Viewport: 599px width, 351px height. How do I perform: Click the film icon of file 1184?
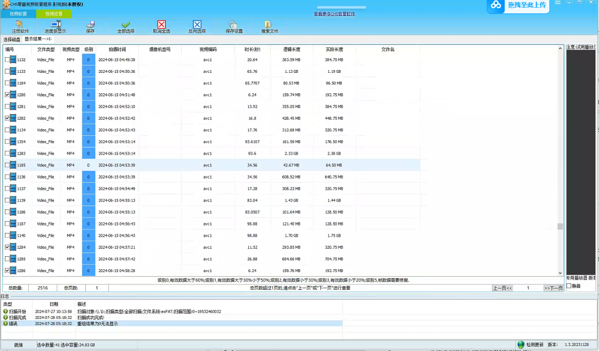(x=13, y=83)
